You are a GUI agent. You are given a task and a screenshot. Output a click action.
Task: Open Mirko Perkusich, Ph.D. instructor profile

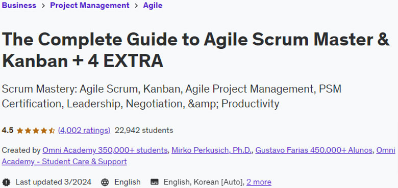click(211, 150)
